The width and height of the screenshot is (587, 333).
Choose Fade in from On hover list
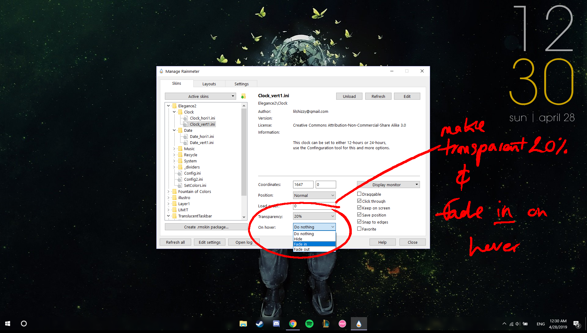(314, 244)
